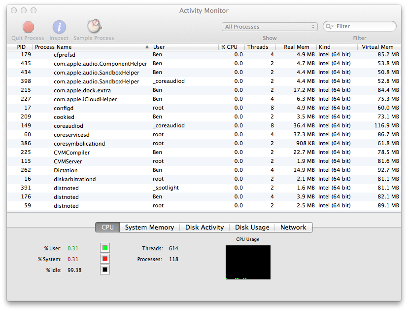Click the yellow minimize window button

24,10
